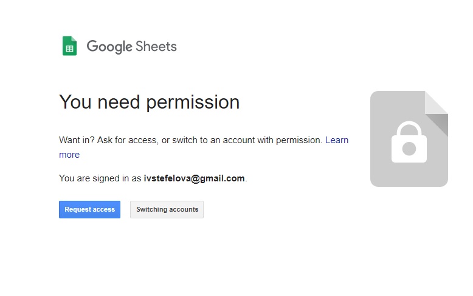Click the word 'more' on the second line

[x=69, y=155]
